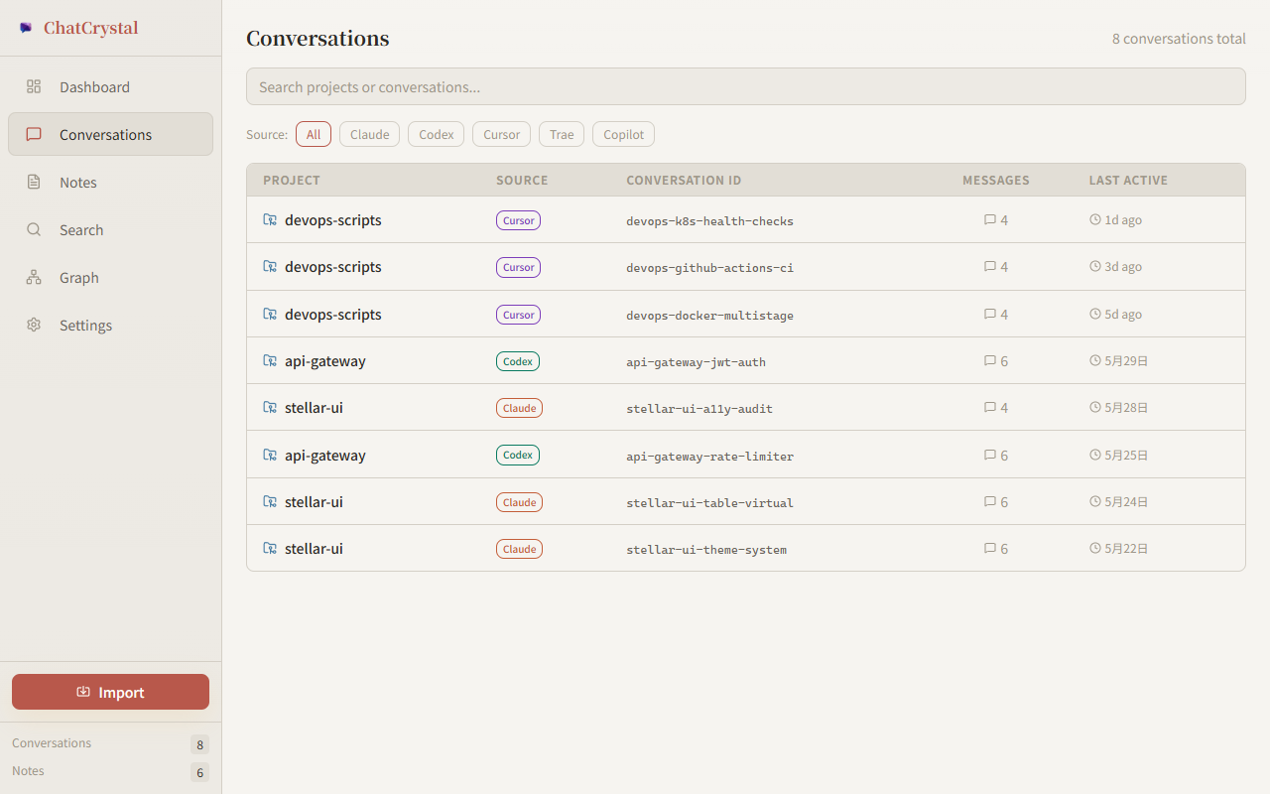
Task: Open the Dashboard grid icon
Action: [34, 86]
